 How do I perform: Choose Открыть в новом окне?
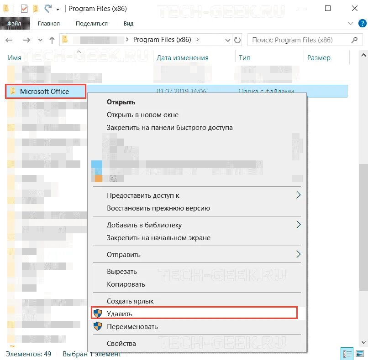click(142, 115)
